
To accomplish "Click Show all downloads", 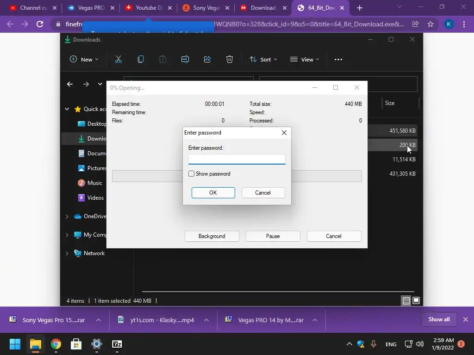I will click(x=439, y=319).
